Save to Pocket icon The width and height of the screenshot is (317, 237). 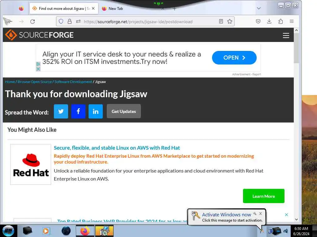click(258, 21)
